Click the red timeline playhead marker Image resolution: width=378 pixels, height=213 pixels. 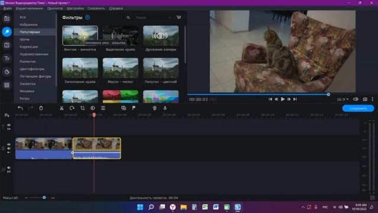94,115
